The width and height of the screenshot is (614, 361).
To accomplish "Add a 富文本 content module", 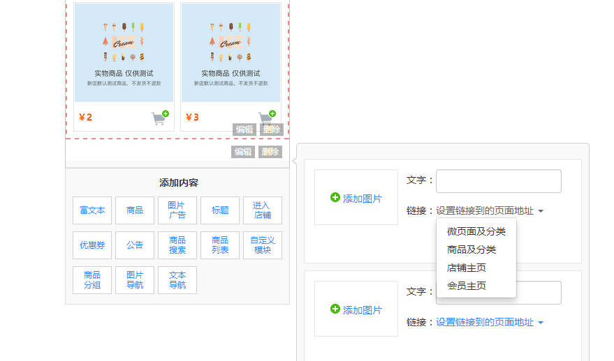I will click(92, 210).
